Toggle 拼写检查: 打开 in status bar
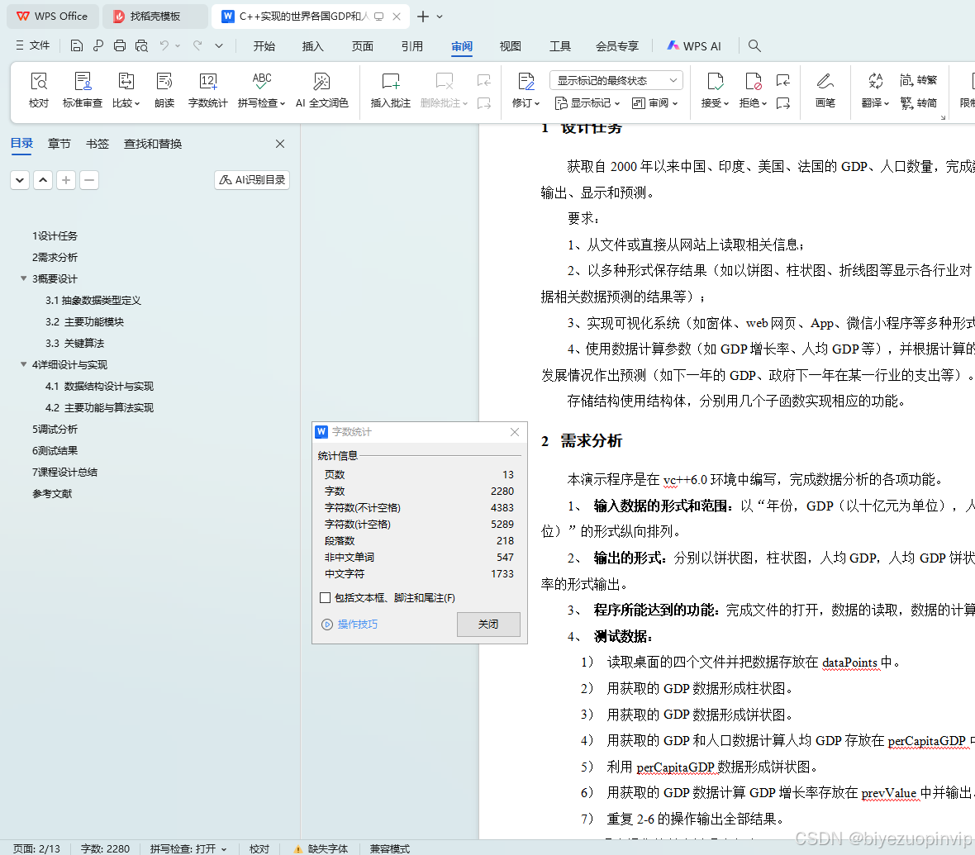Image resolution: width=975 pixels, height=855 pixels. (x=188, y=848)
